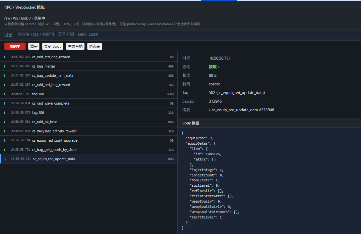The width and height of the screenshot is (361, 234).
Task: Select the cs_bag_get_goods_by_store packet row
Action: [x=89, y=150]
